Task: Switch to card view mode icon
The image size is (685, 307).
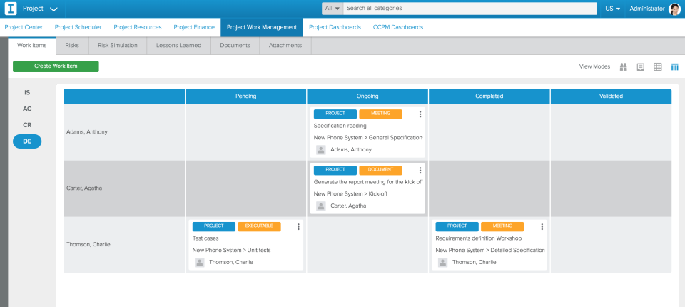Action: point(641,67)
